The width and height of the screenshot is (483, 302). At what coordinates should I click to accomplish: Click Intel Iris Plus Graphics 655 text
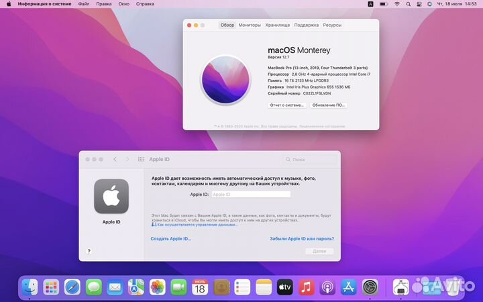pyautogui.click(x=318, y=87)
